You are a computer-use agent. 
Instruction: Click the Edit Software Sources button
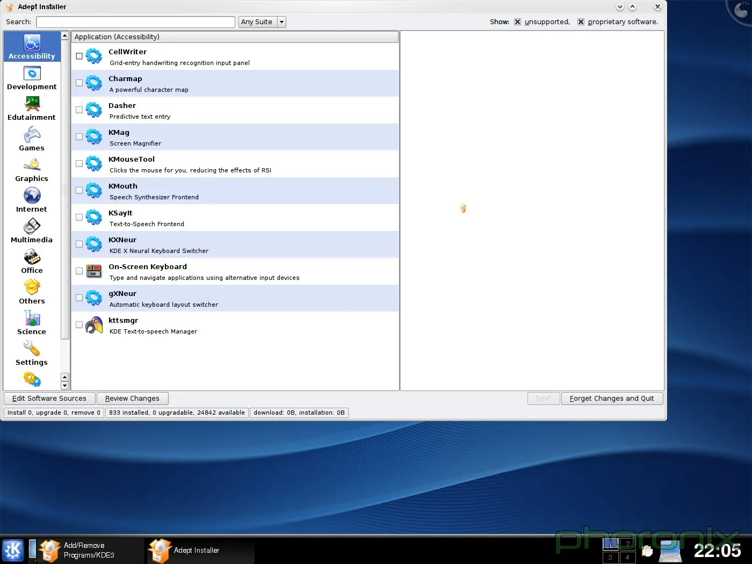[x=49, y=399]
